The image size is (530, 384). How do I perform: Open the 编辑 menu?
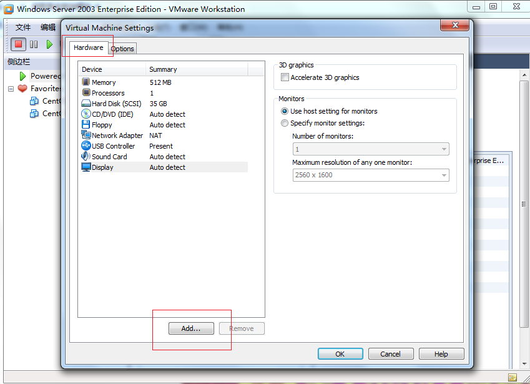point(48,27)
